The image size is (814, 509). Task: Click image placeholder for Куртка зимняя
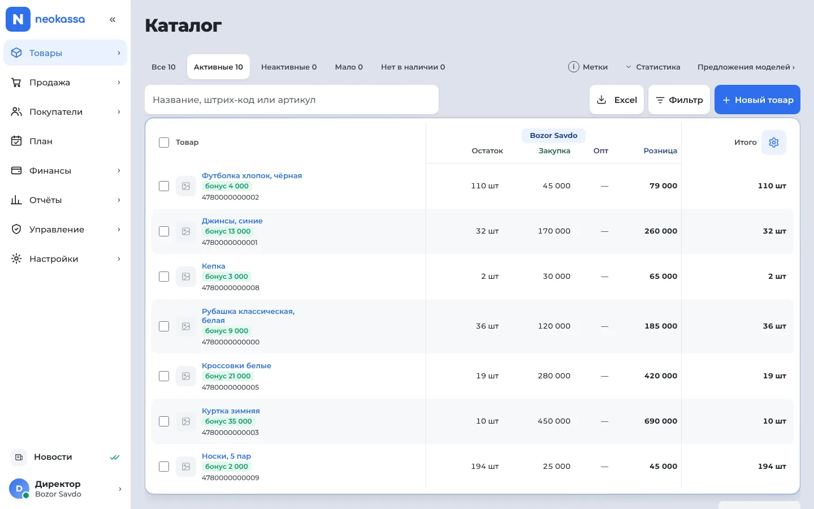pos(186,421)
